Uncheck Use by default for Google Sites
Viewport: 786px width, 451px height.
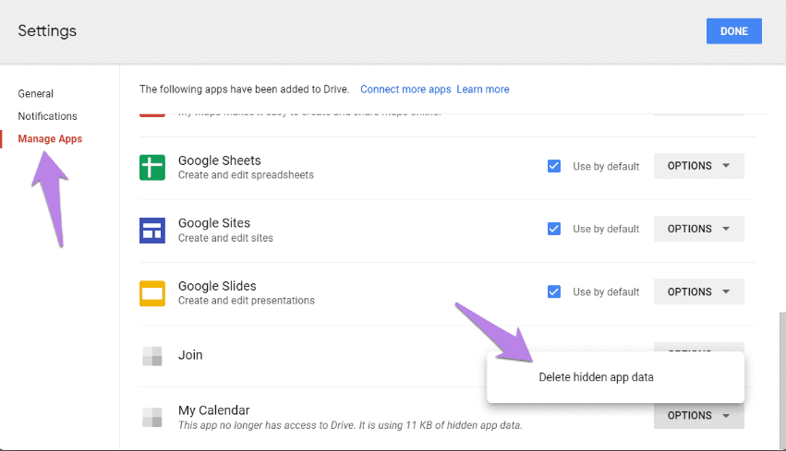[554, 229]
